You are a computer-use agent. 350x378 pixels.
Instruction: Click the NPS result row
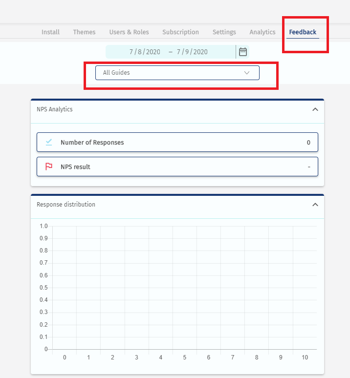point(177,167)
